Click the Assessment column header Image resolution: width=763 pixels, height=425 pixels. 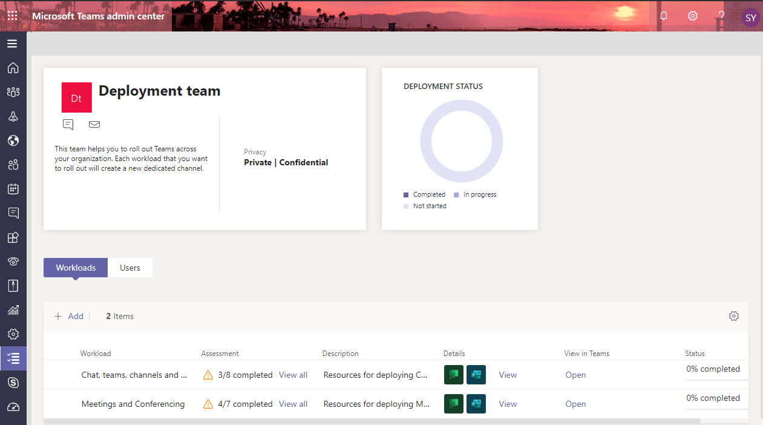pyautogui.click(x=220, y=354)
